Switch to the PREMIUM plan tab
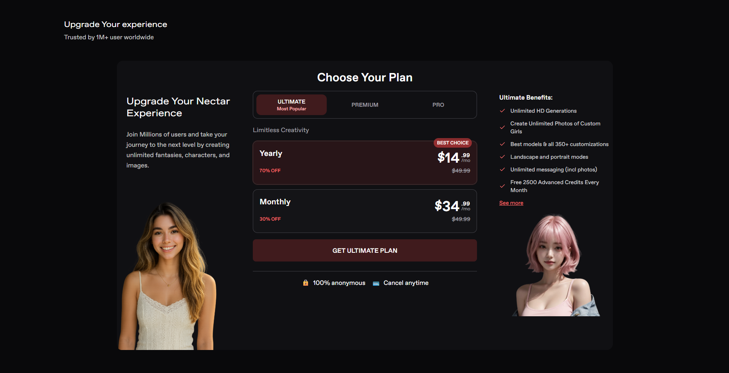Viewport: 729px width, 373px height. tap(365, 105)
